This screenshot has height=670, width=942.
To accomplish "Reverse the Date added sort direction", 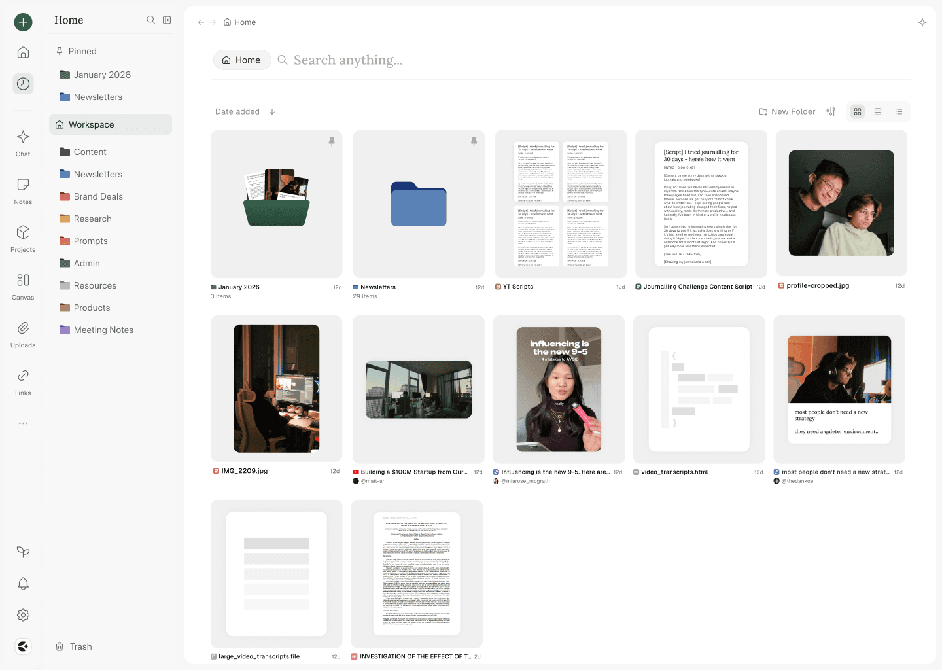I will [273, 111].
